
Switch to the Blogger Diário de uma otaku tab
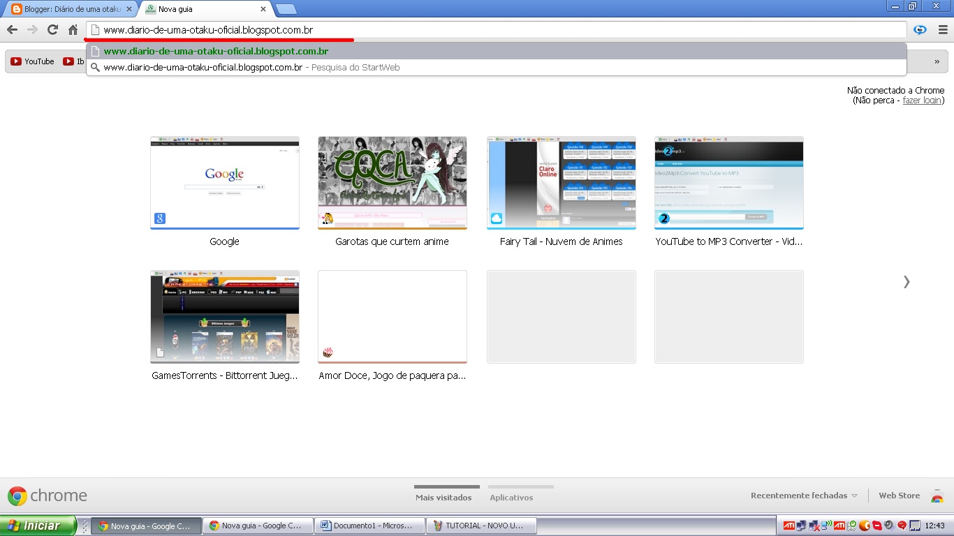click(70, 9)
